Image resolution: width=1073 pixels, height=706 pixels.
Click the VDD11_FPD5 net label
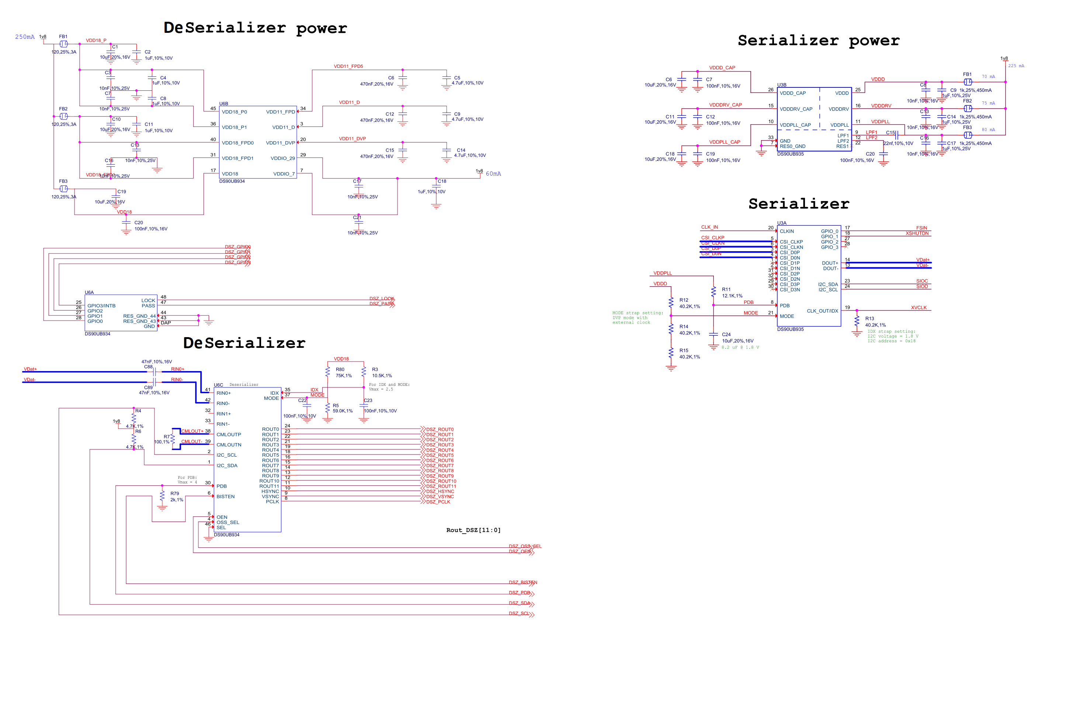(348, 66)
